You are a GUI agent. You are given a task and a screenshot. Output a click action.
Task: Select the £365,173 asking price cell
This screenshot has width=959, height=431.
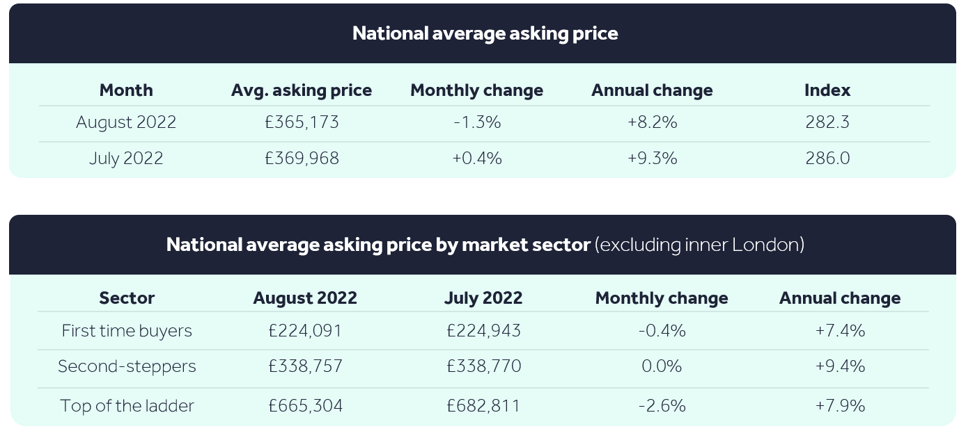[302, 122]
